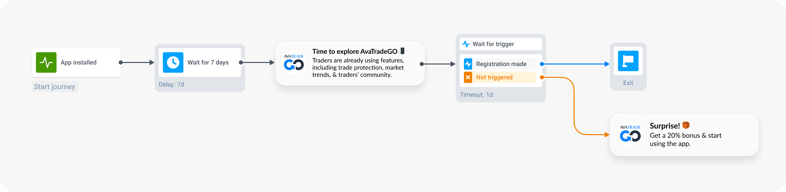Click the green App installed trigger icon

(46, 62)
